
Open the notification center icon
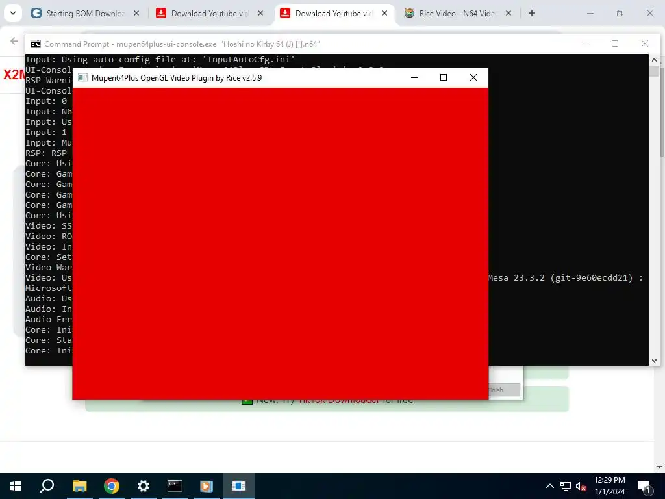click(644, 486)
